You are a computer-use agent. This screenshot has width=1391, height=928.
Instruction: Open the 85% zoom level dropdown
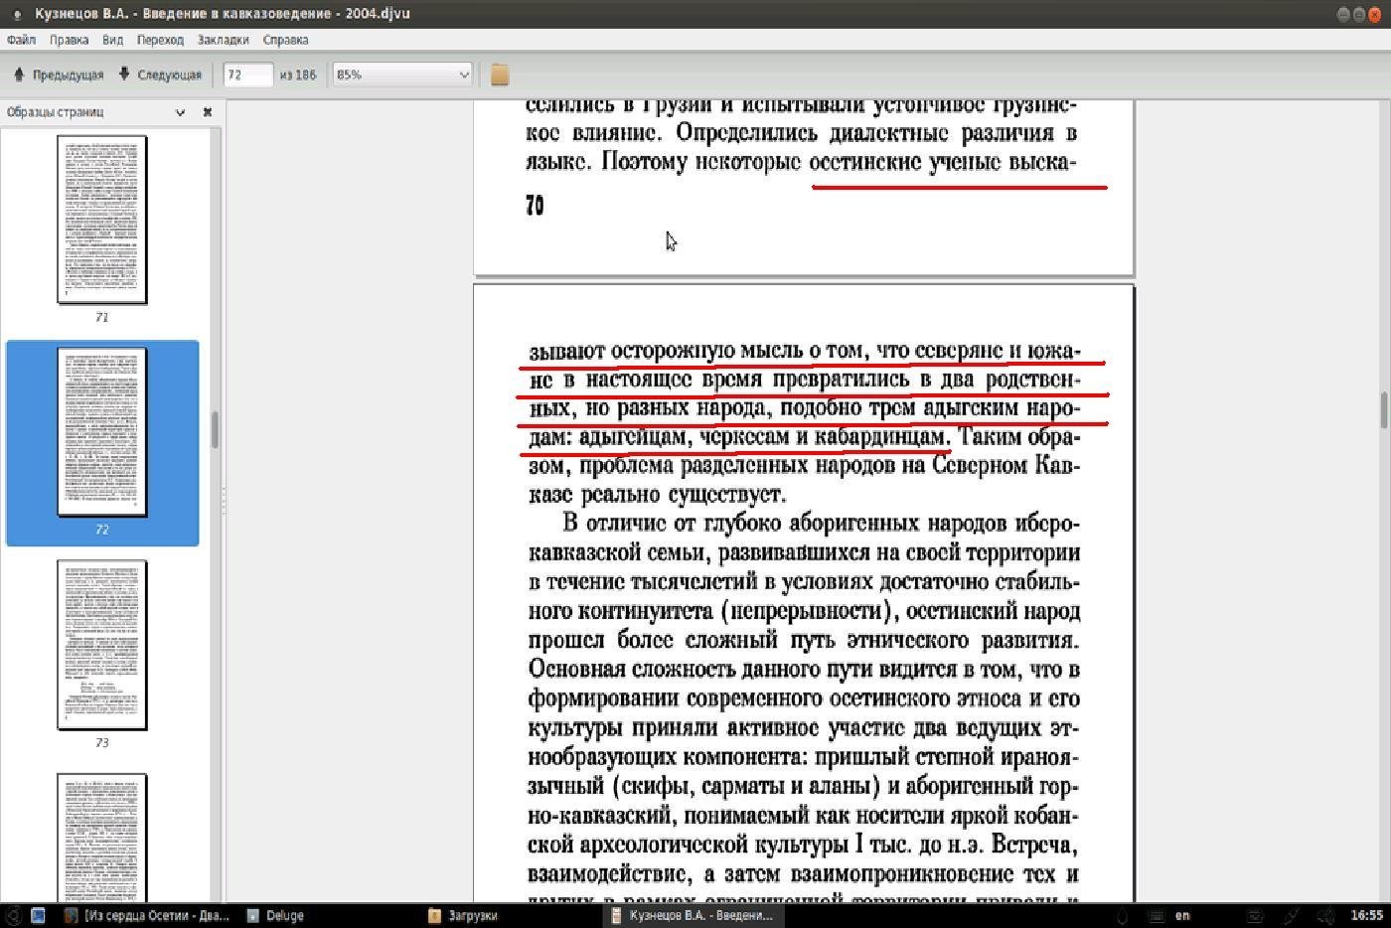click(x=402, y=75)
